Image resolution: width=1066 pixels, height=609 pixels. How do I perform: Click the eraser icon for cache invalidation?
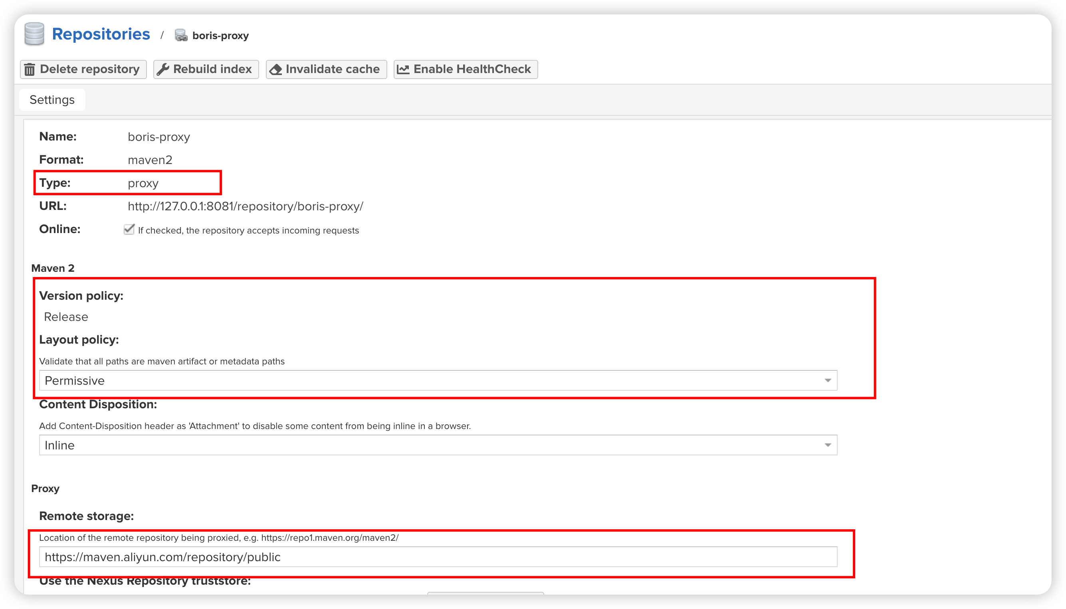coord(276,69)
